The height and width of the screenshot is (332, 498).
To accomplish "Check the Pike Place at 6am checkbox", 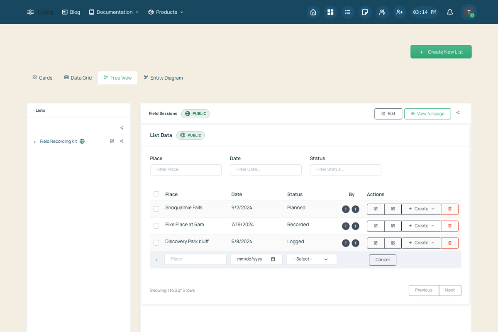I will [156, 226].
